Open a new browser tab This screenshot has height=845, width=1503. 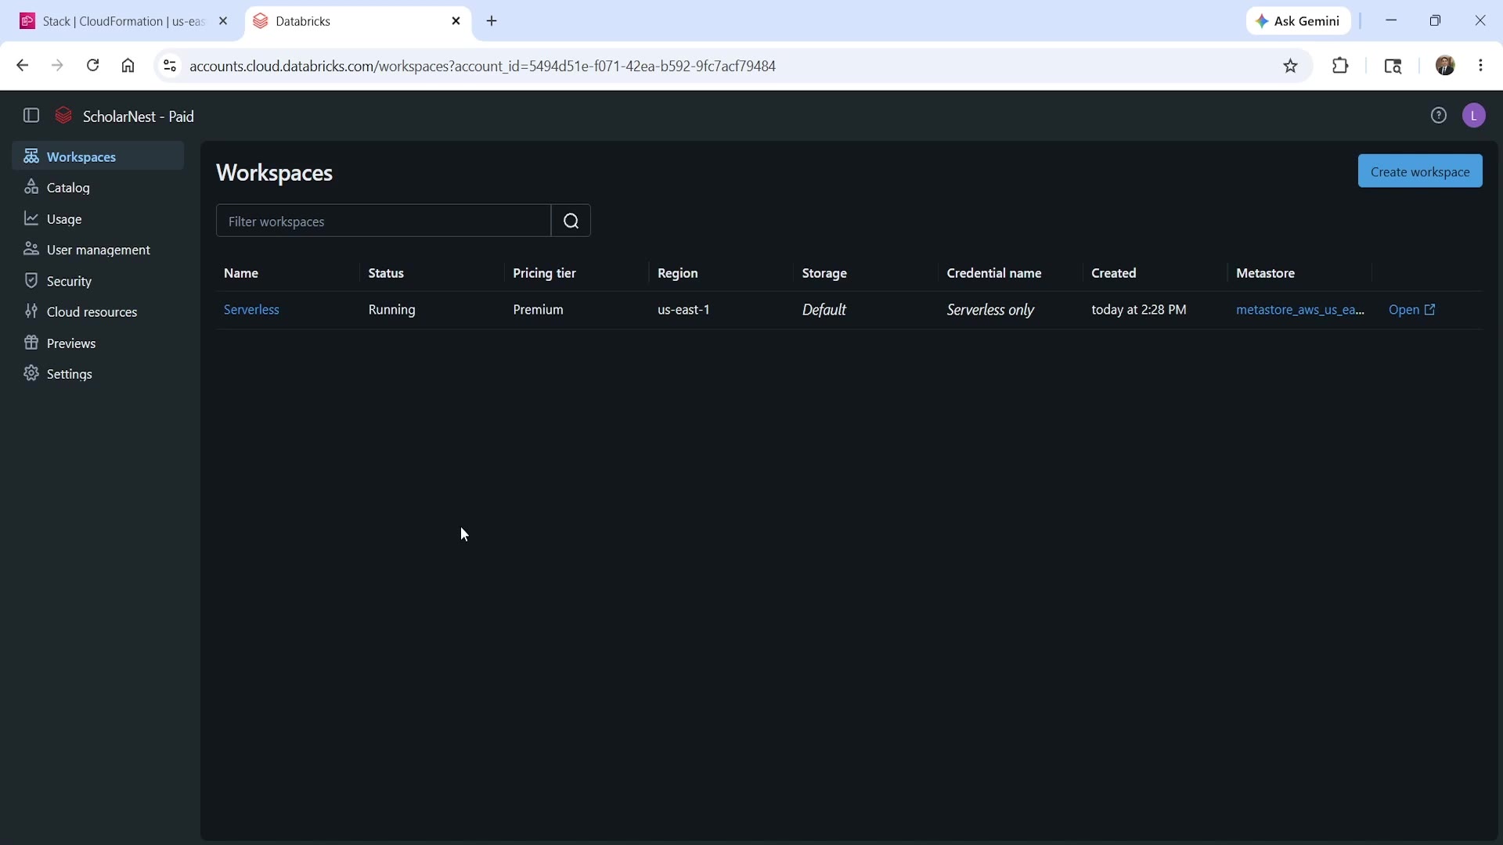point(492,21)
